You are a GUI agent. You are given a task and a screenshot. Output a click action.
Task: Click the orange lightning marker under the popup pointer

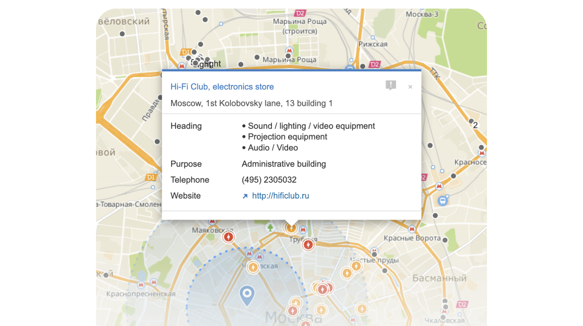[x=291, y=228]
